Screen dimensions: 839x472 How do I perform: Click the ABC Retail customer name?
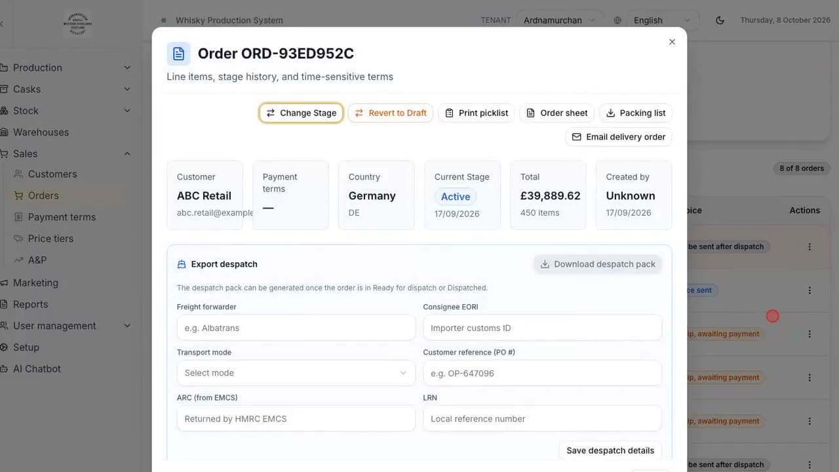click(204, 196)
